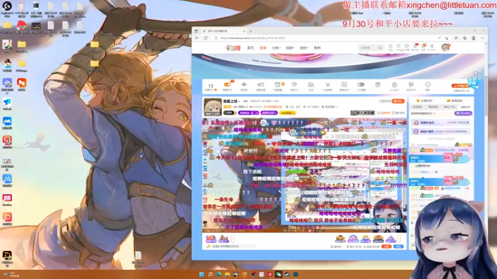Open the gift box icon in streamer toolbar
Image resolution: width=497 pixels, height=279 pixels.
(x=378, y=84)
